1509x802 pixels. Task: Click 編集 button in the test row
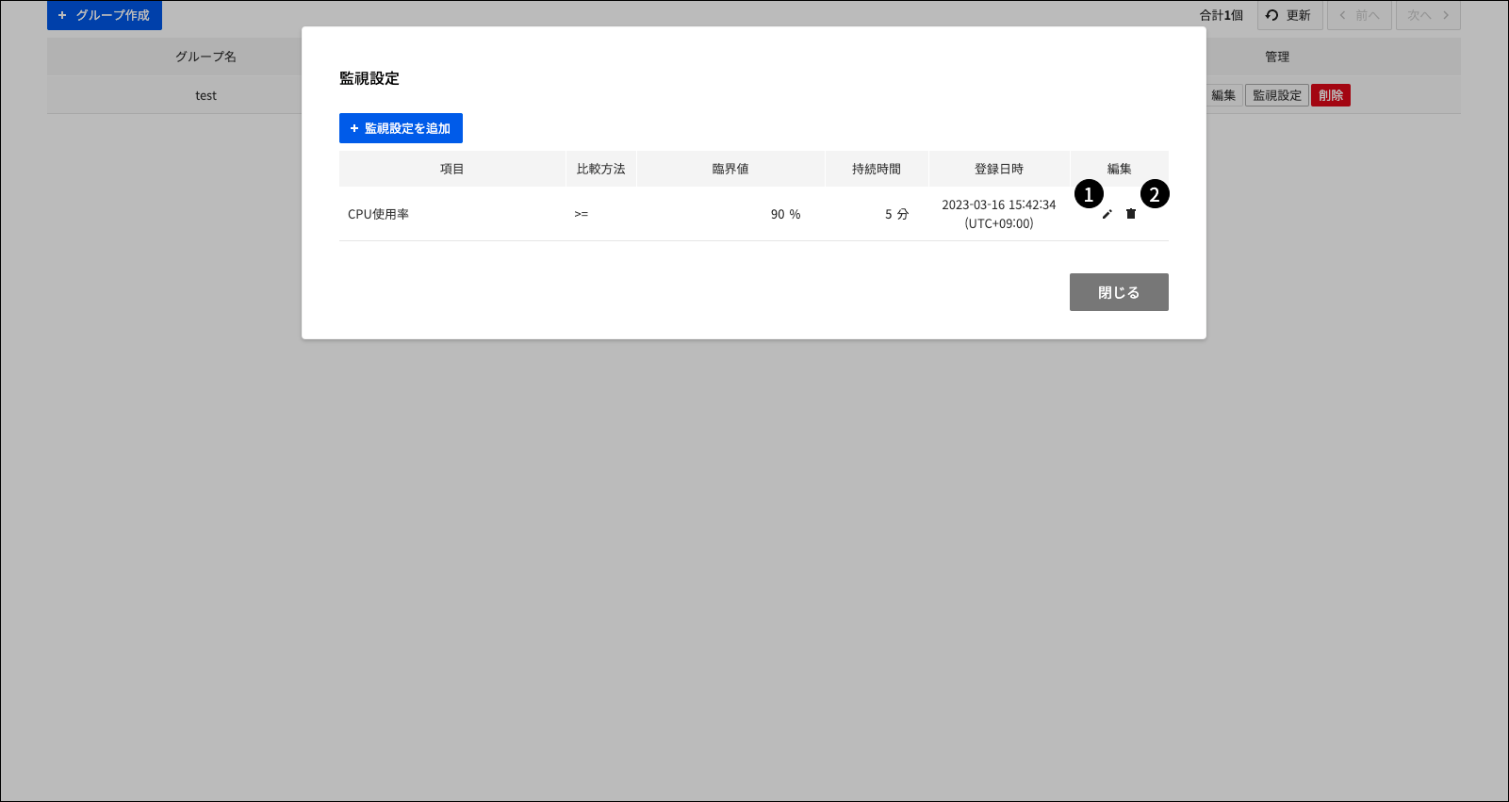pos(1223,95)
